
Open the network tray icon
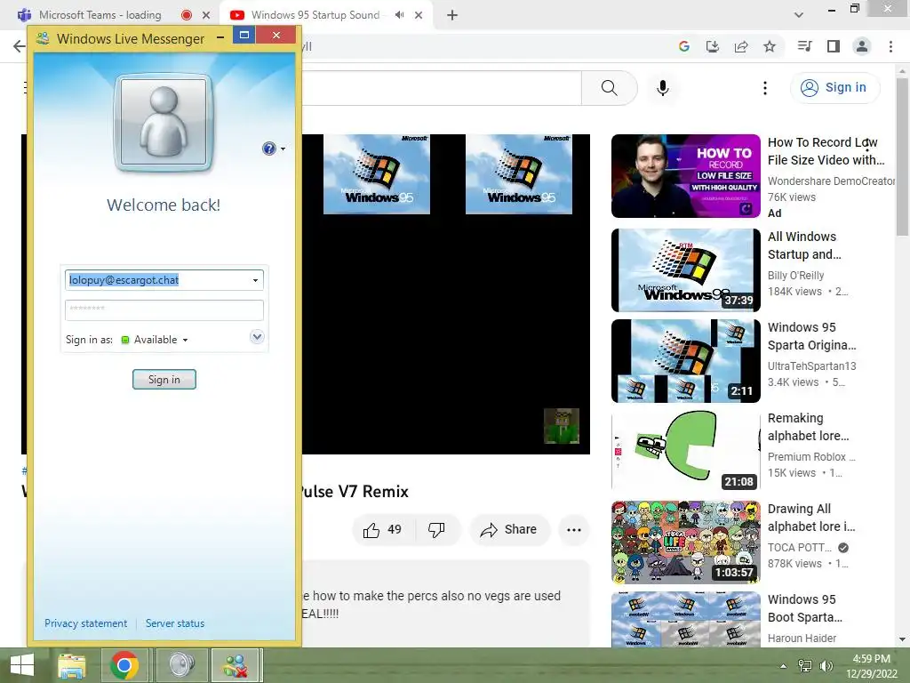(805, 666)
